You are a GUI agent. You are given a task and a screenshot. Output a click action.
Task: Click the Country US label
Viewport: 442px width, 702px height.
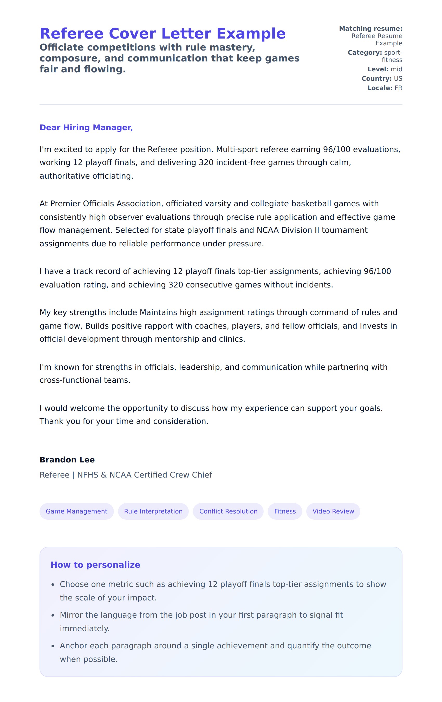pos(382,78)
